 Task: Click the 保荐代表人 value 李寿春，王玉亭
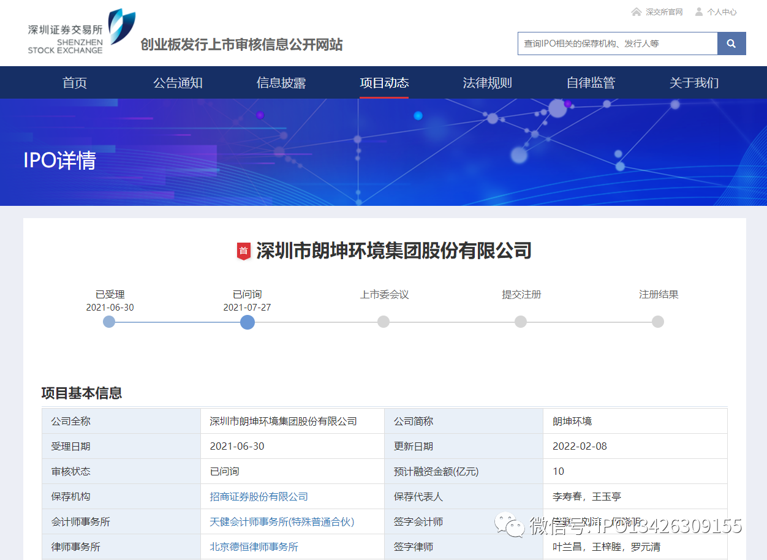[x=587, y=497]
